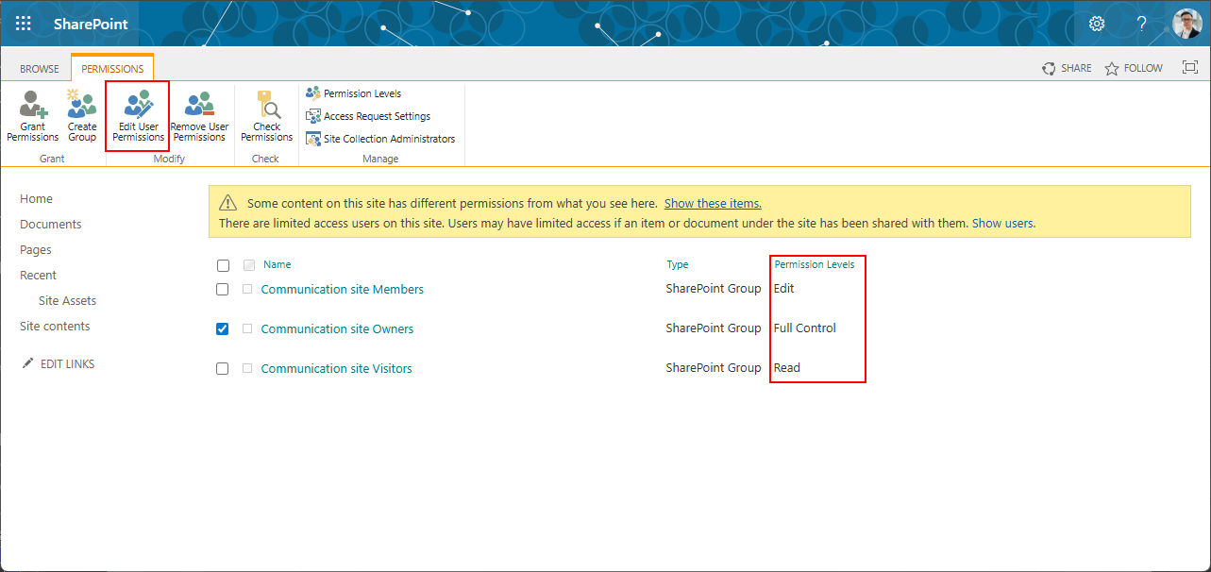The width and height of the screenshot is (1211, 572).
Task: Open the PERMISSIONS ribbon tab
Action: pos(111,67)
